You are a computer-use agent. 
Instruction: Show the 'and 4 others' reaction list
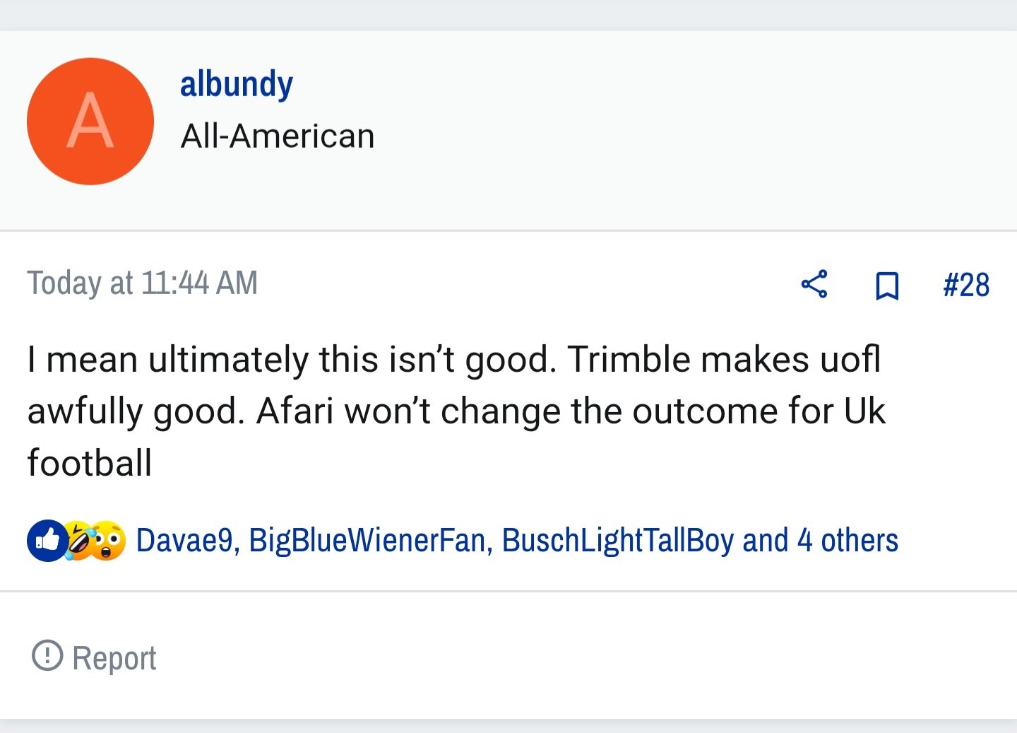820,541
